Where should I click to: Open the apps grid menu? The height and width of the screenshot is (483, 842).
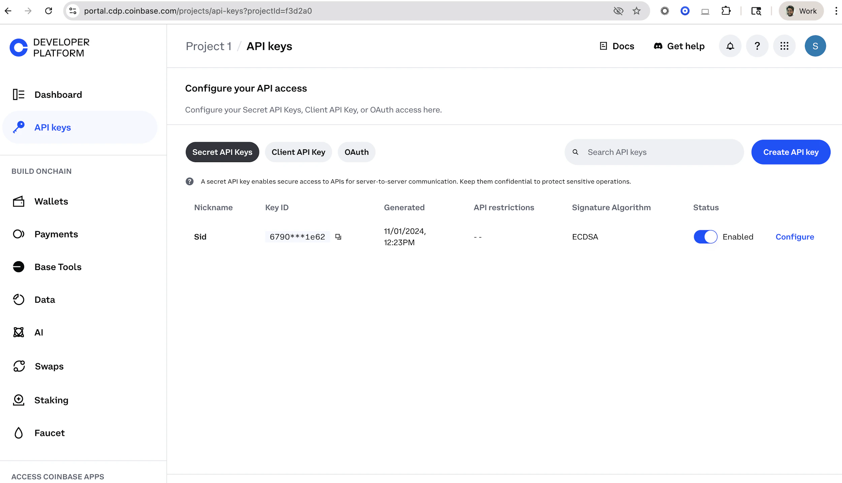(x=784, y=46)
